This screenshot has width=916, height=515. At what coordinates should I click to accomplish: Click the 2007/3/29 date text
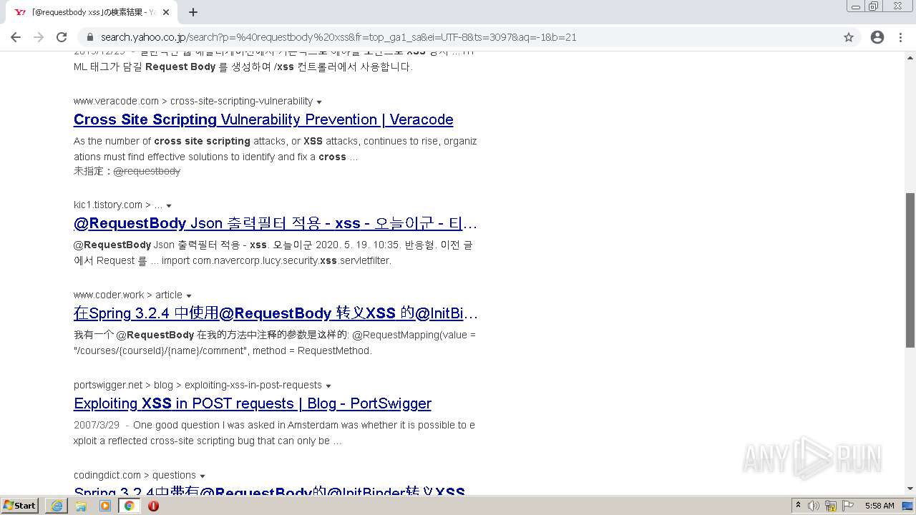coord(97,425)
